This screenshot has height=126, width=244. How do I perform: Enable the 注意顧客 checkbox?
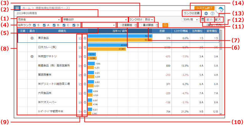119,25
